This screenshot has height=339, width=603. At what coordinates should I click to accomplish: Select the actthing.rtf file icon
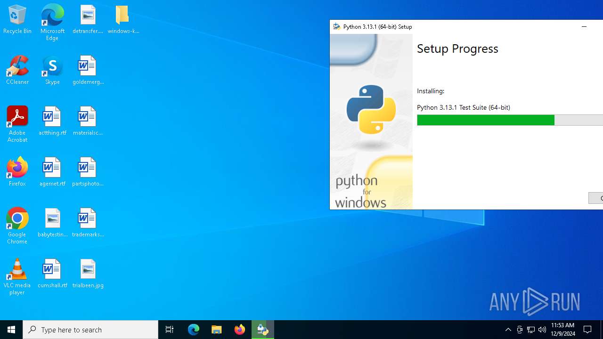tap(52, 121)
